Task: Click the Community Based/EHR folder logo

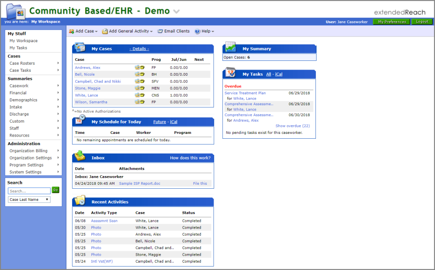Action: pyautogui.click(x=16, y=11)
